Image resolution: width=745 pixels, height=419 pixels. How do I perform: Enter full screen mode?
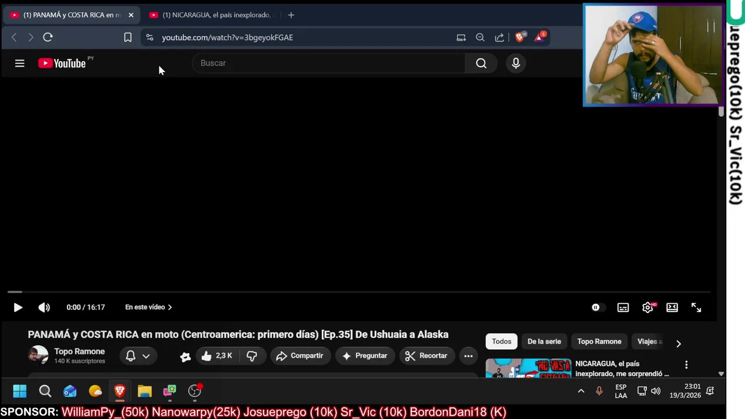(x=696, y=307)
